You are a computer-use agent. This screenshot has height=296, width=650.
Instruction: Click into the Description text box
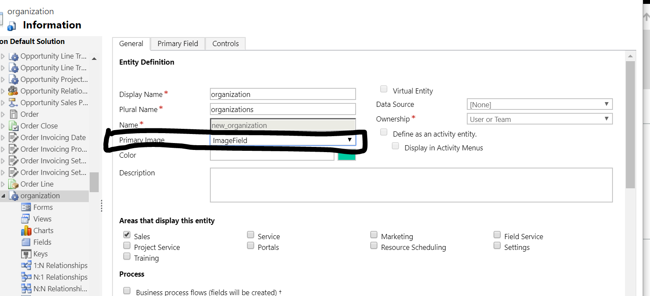point(411,185)
